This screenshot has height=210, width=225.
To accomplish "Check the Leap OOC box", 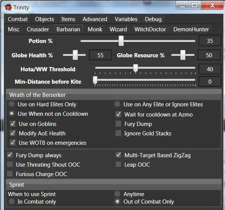I will (x=119, y=164).
